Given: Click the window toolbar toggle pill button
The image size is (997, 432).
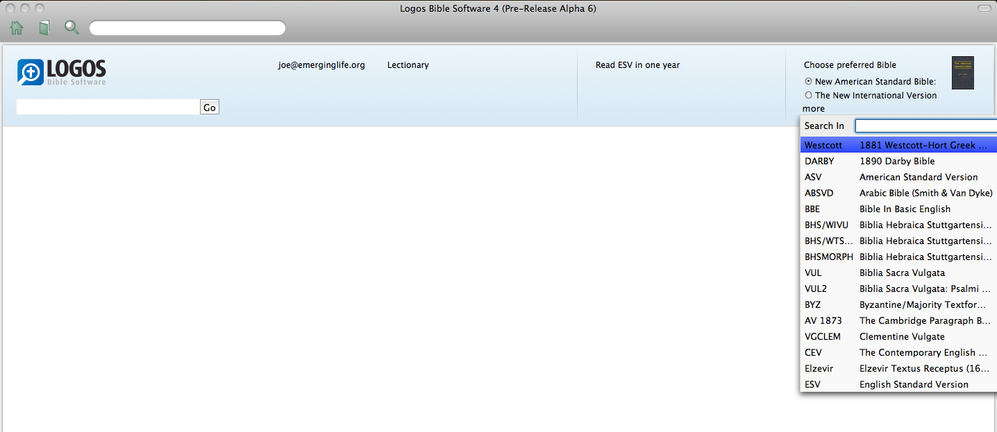Looking at the screenshot, I should (984, 8).
